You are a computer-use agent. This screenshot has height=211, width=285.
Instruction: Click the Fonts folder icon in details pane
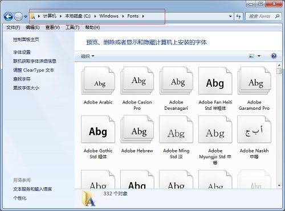(x=88, y=198)
